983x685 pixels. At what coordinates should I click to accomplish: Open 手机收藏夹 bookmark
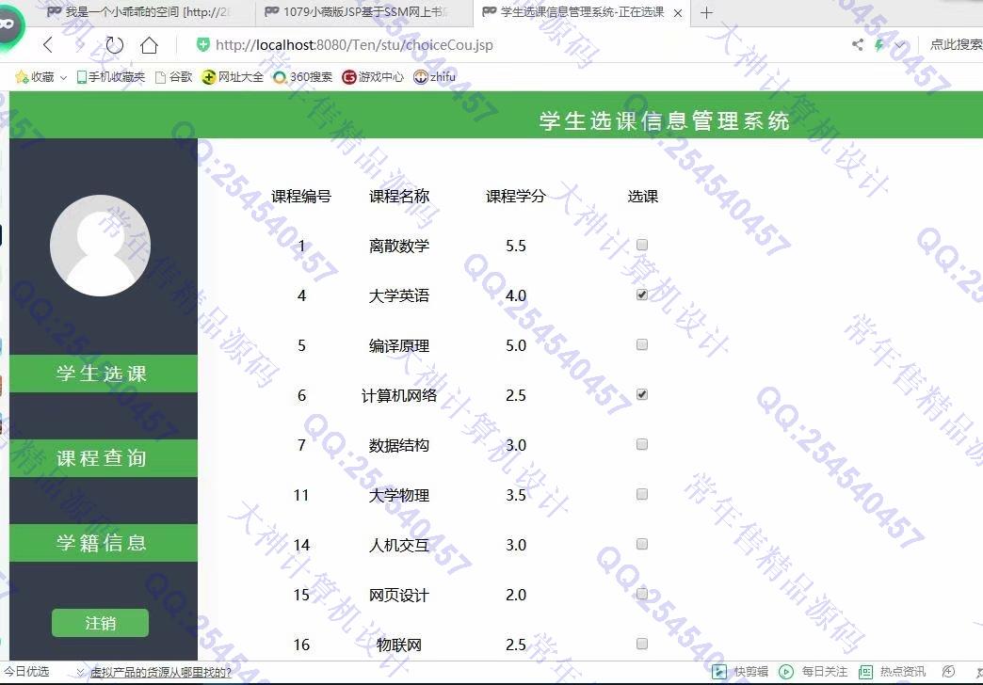[110, 76]
